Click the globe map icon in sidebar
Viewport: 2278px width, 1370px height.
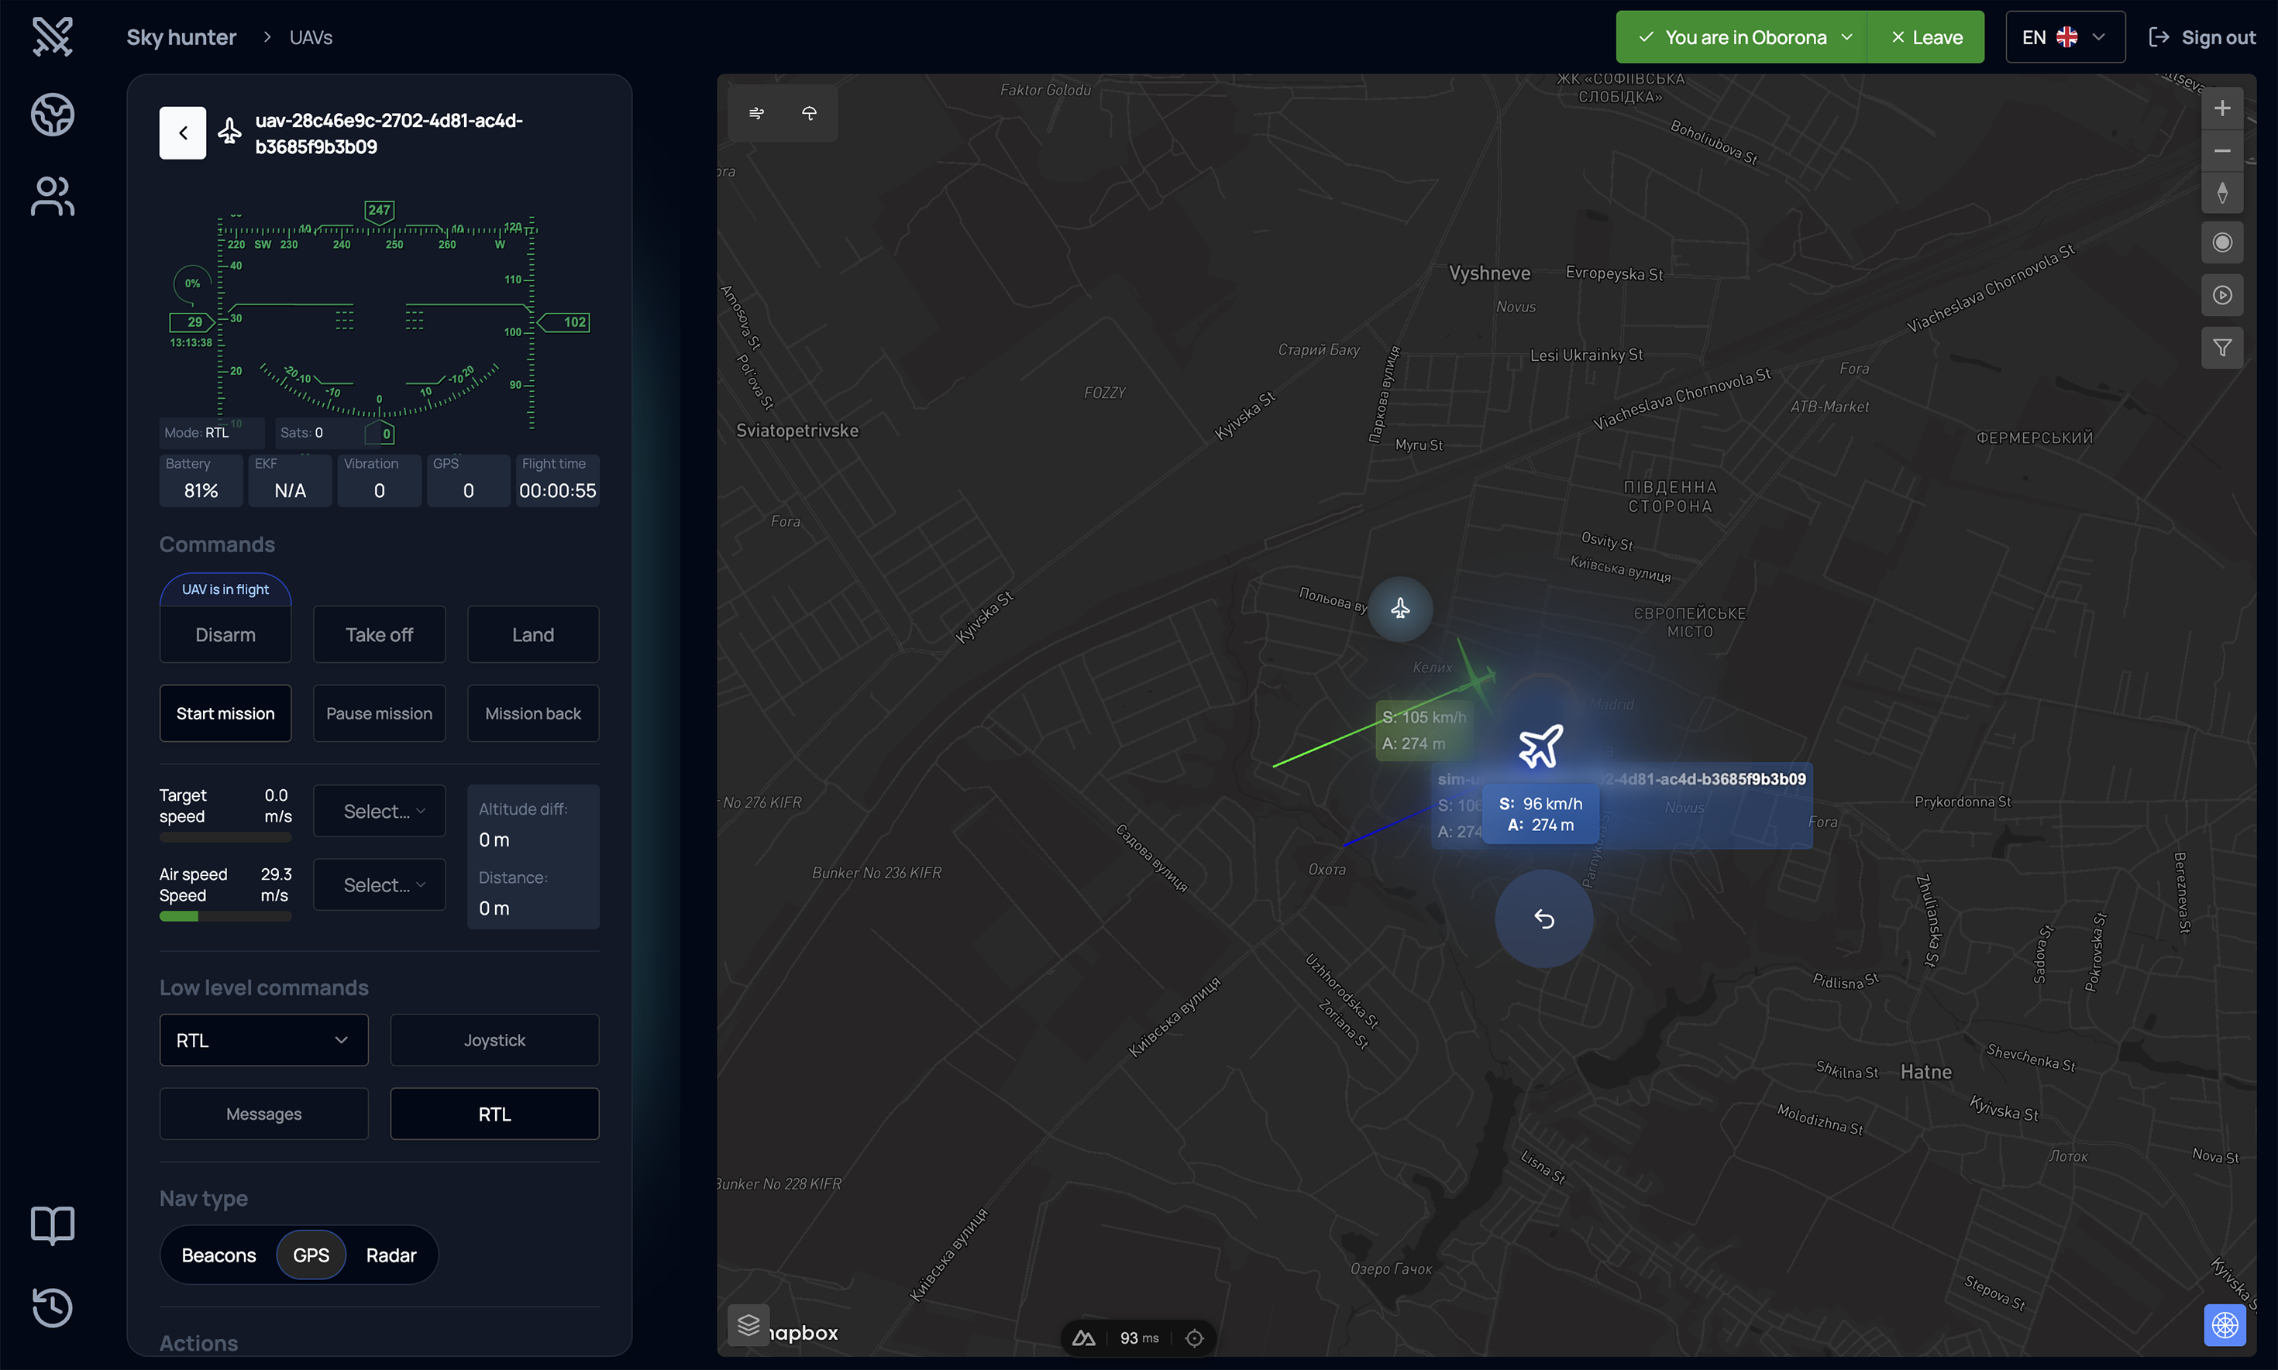point(53,115)
